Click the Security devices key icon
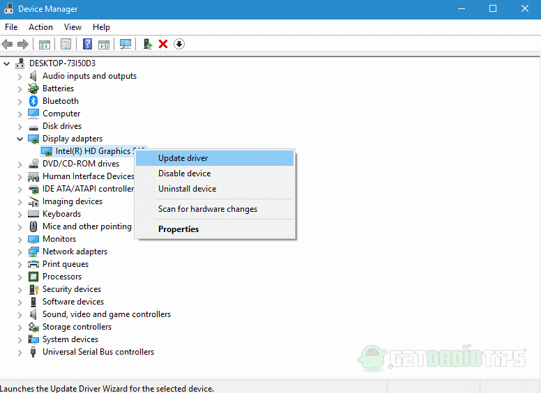The height and width of the screenshot is (393, 541). [x=33, y=289]
